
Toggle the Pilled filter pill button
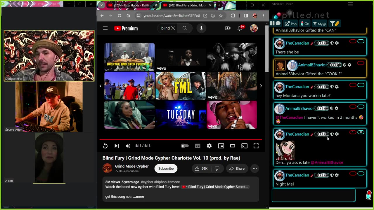click(334, 24)
